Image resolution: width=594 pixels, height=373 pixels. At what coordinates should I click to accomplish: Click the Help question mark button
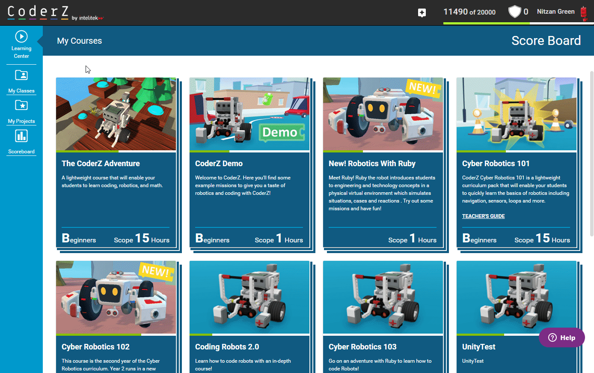[562, 337]
